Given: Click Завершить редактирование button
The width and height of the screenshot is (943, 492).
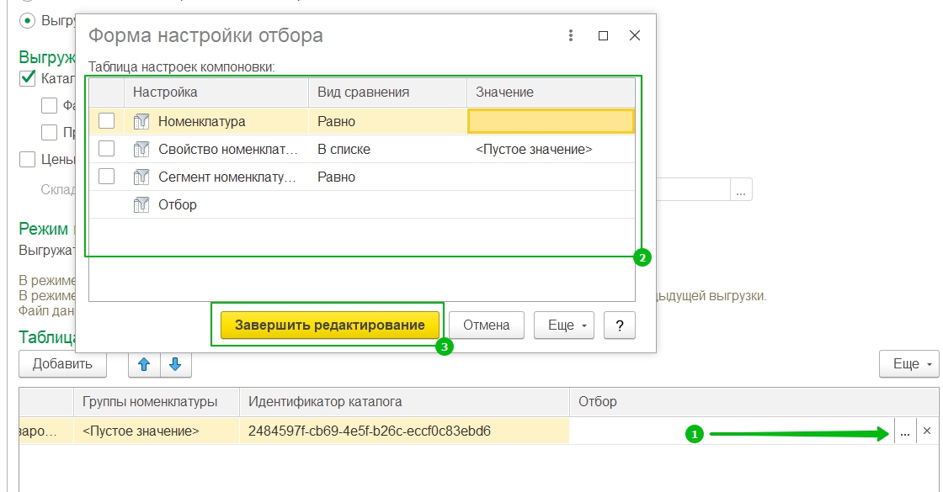Looking at the screenshot, I should [329, 325].
